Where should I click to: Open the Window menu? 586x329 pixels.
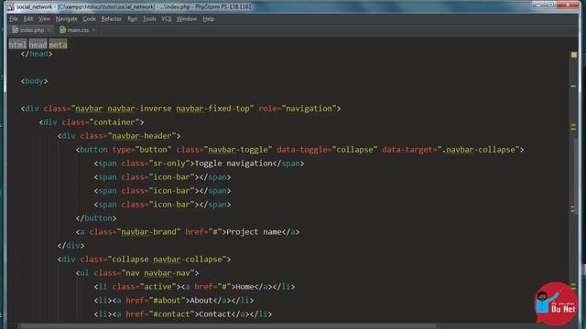coord(187,18)
